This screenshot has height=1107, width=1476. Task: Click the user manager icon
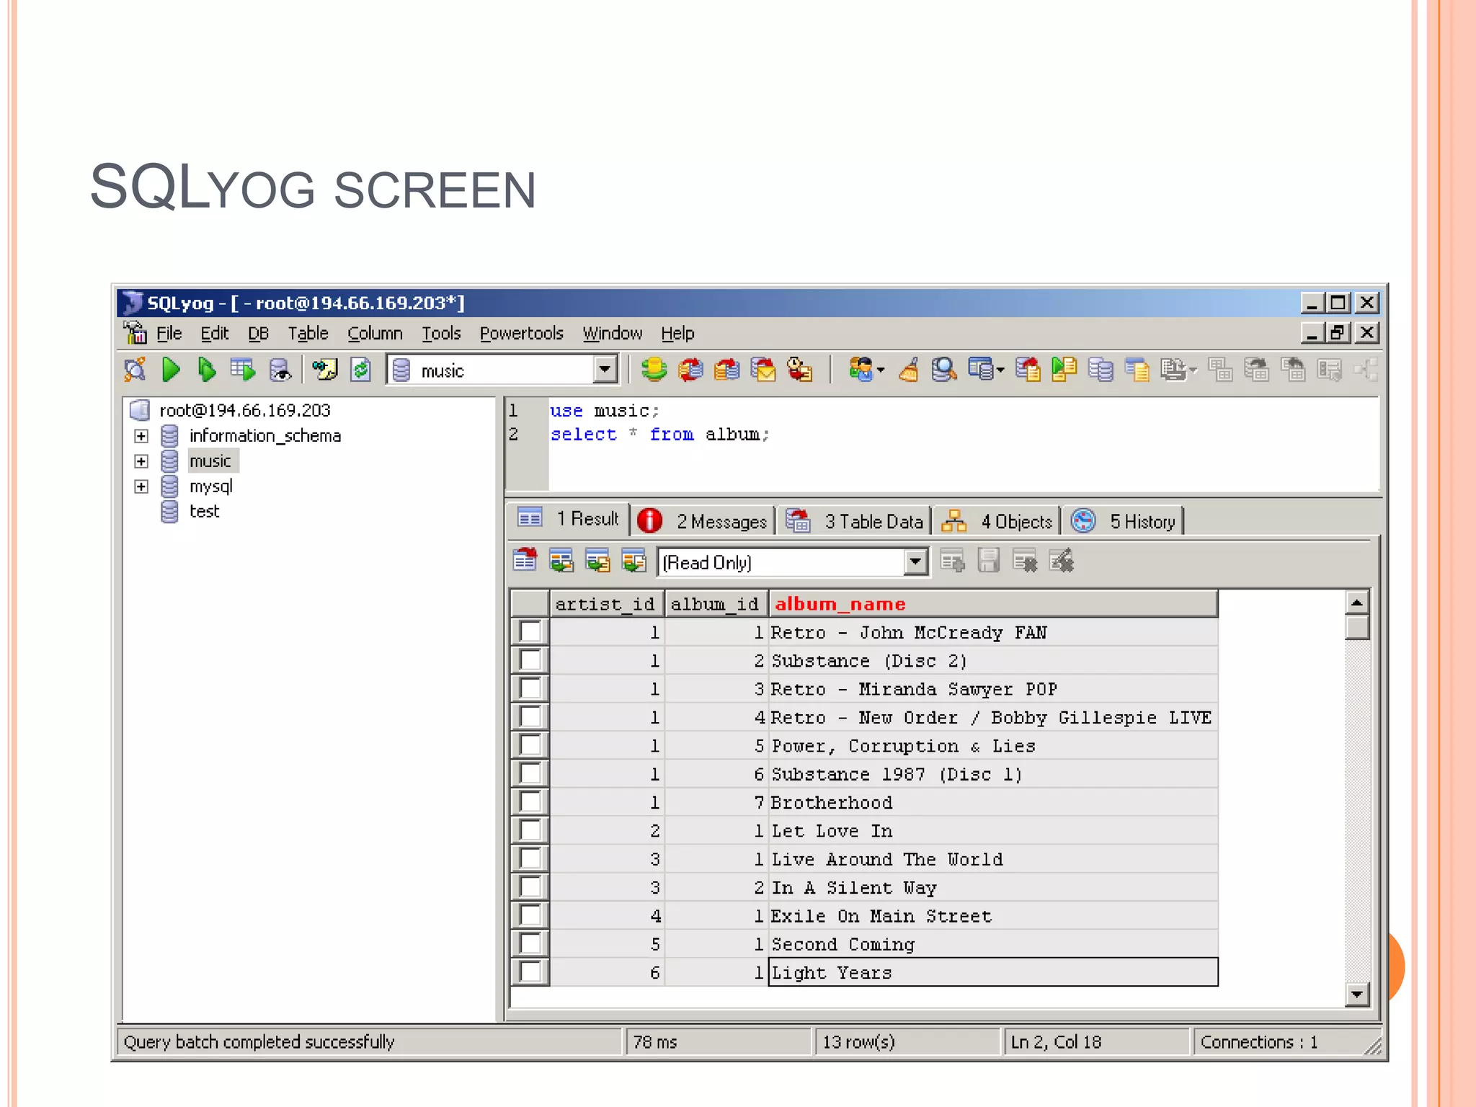[865, 370]
